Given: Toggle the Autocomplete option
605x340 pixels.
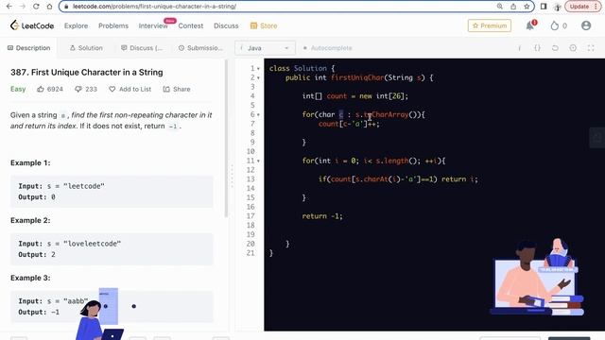Looking at the screenshot, I should (x=328, y=48).
